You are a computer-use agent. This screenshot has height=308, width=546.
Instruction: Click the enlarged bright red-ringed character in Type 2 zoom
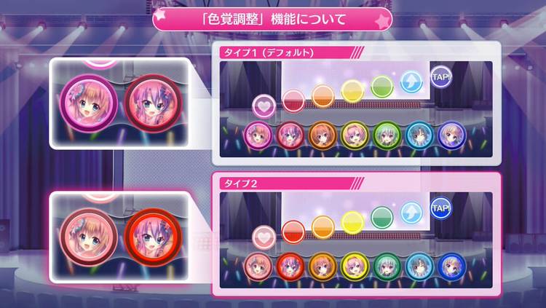(x=153, y=237)
